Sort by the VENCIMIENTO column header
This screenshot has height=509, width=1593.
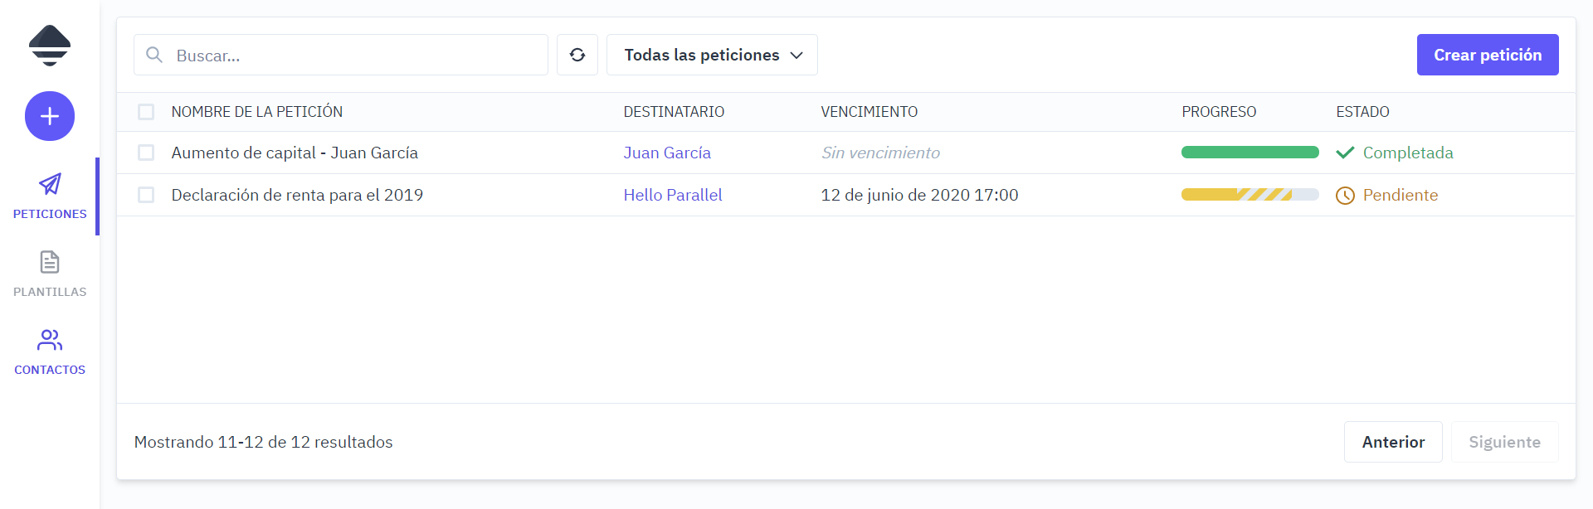pos(869,111)
